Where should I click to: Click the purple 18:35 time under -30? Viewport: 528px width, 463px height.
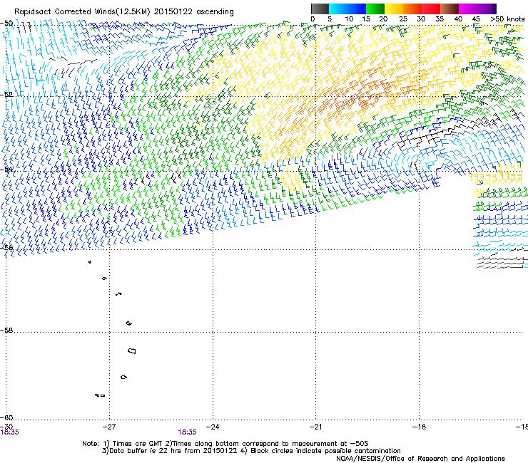pos(10,432)
